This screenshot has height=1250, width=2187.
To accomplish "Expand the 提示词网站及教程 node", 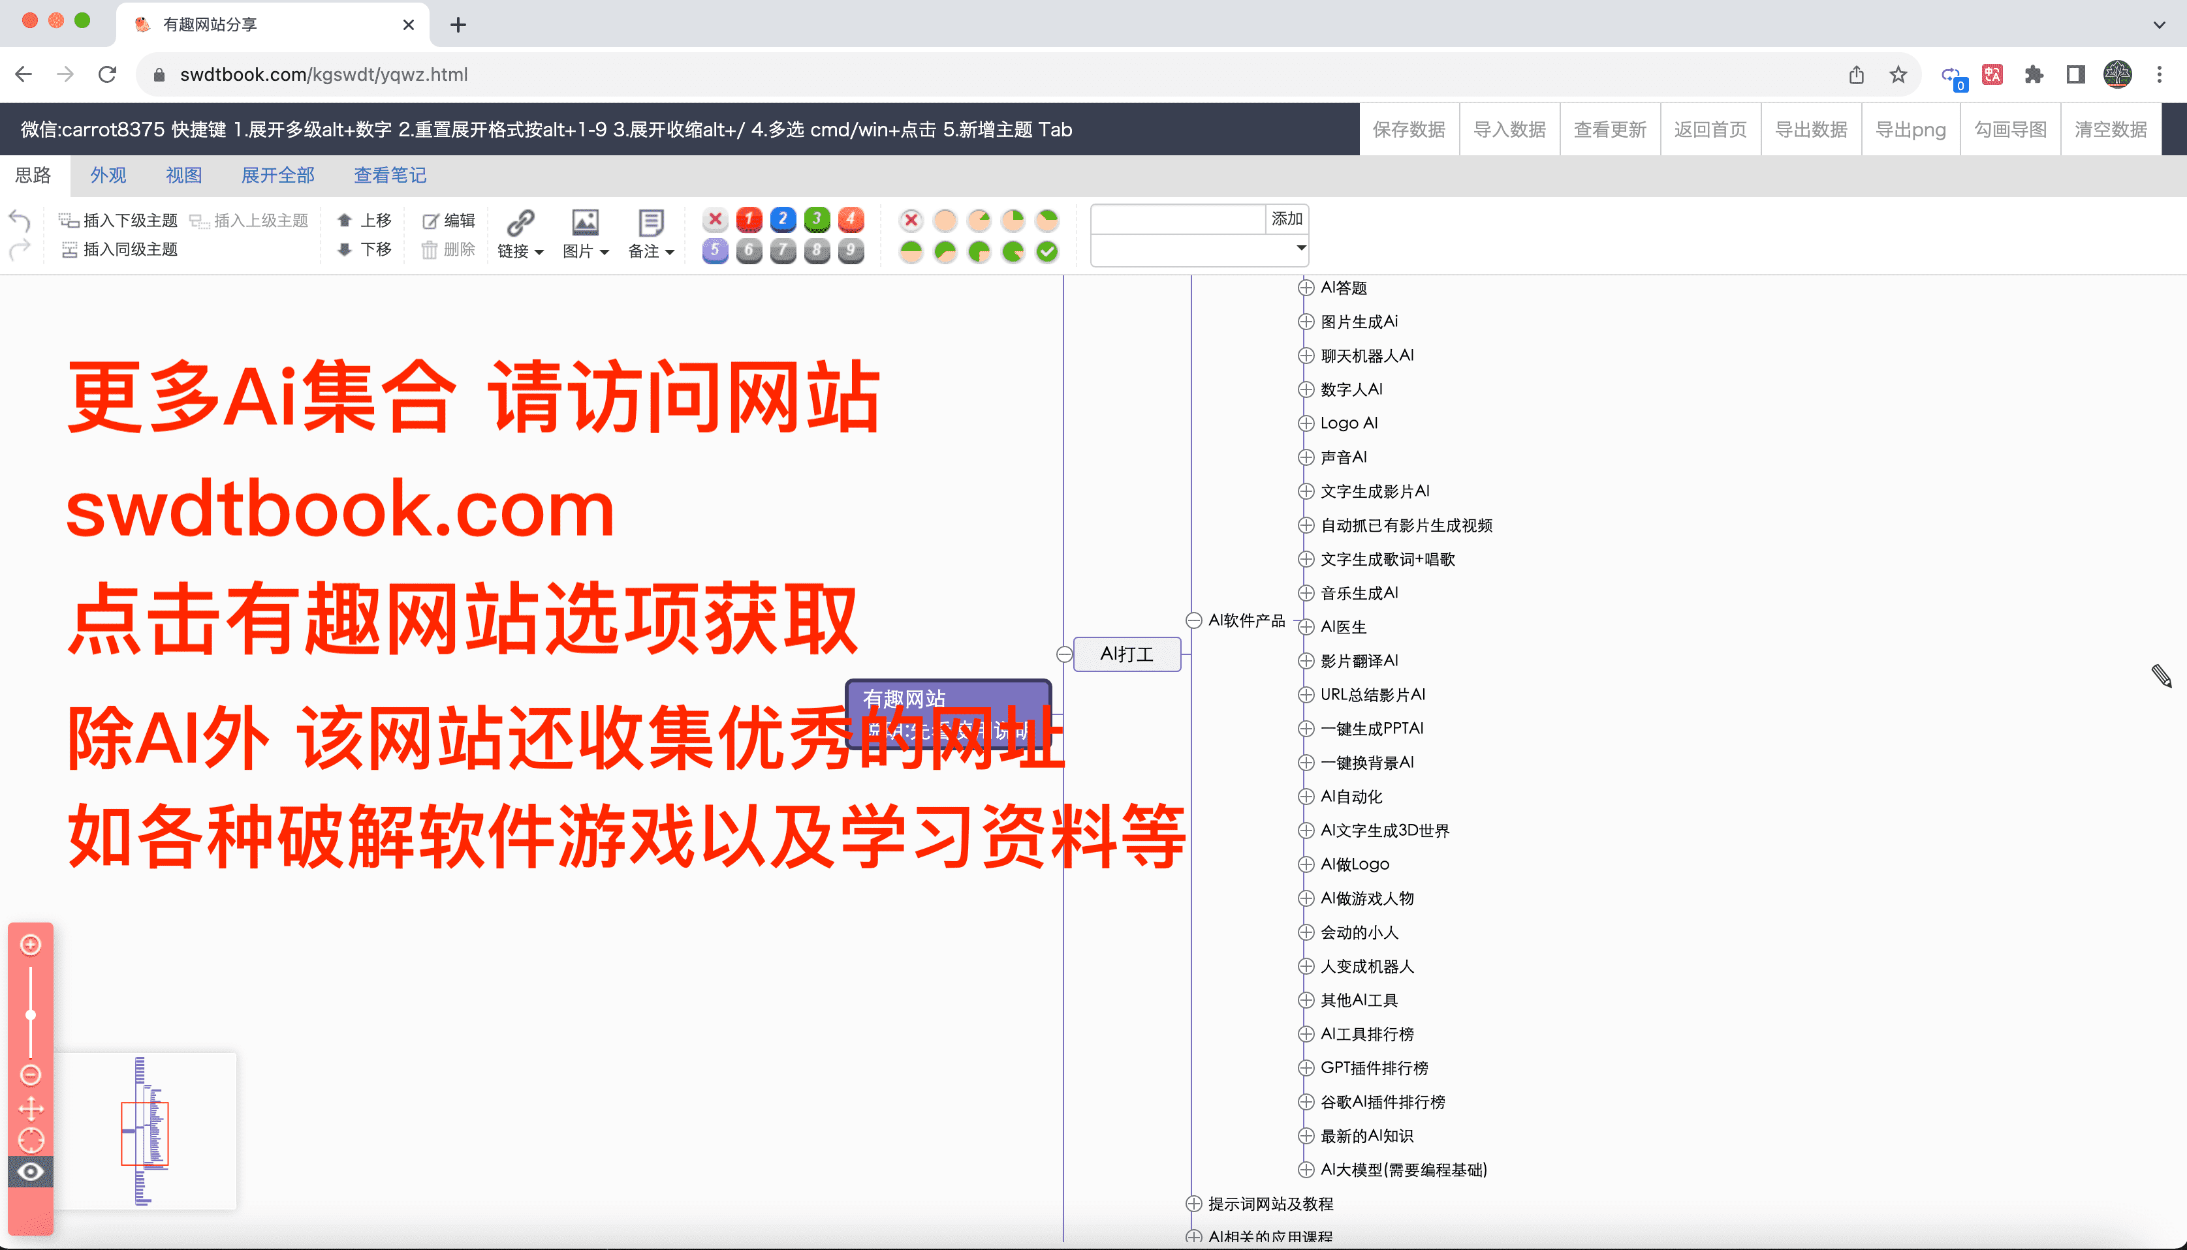I will [x=1194, y=1204].
